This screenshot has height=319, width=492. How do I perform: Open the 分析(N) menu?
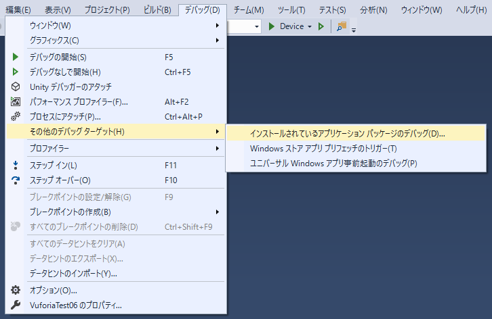373,10
